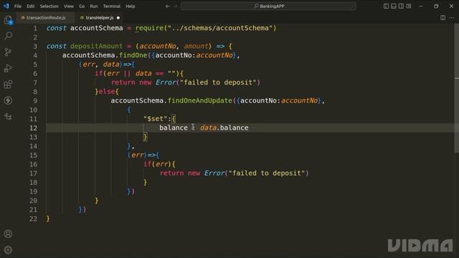The width and height of the screenshot is (459, 258).
Task: Toggle bottom panel layout icon
Action: [394, 6]
